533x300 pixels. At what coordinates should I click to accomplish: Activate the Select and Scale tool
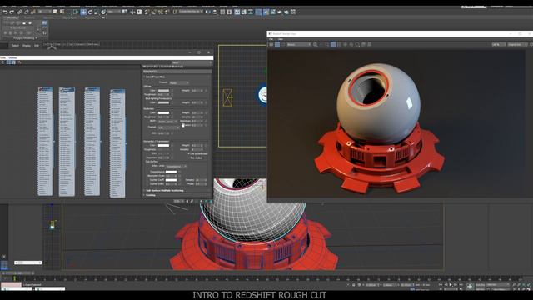(97, 12)
